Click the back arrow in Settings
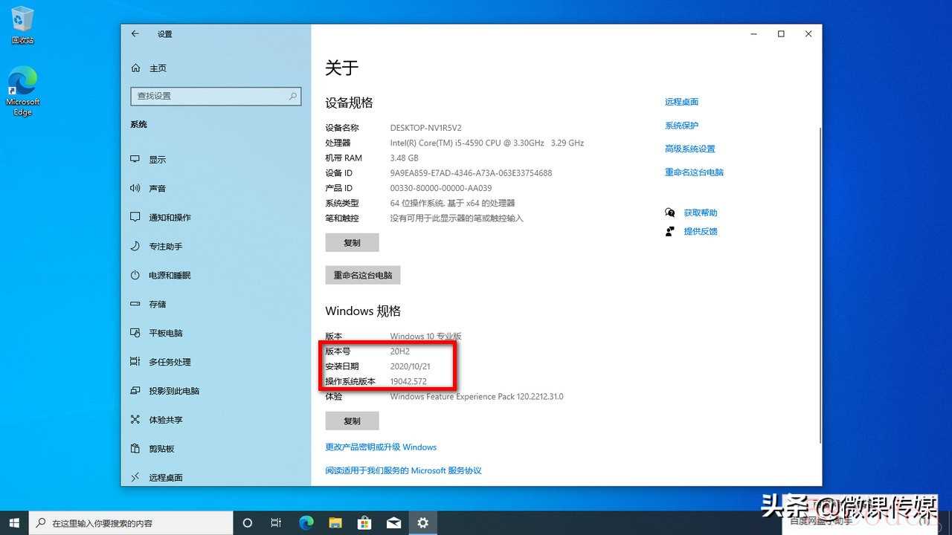Viewport: 952px width, 535px height. pos(135,34)
